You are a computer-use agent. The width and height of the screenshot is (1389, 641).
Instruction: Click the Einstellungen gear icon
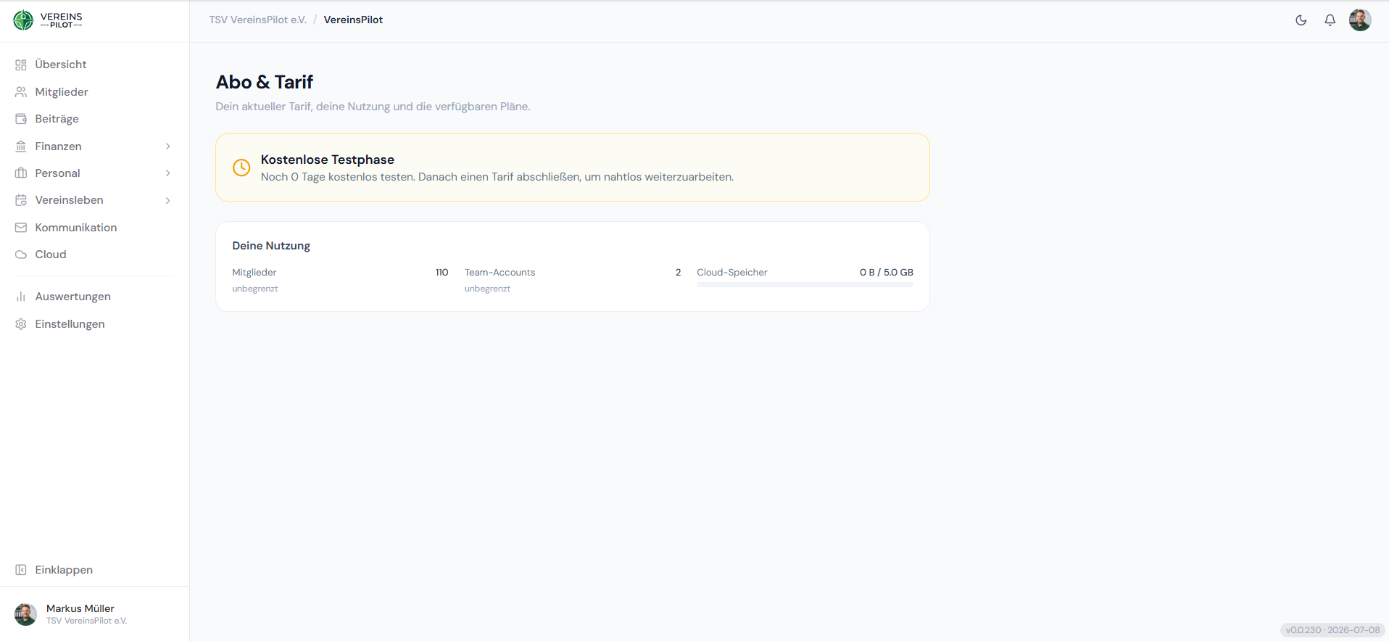click(x=21, y=324)
